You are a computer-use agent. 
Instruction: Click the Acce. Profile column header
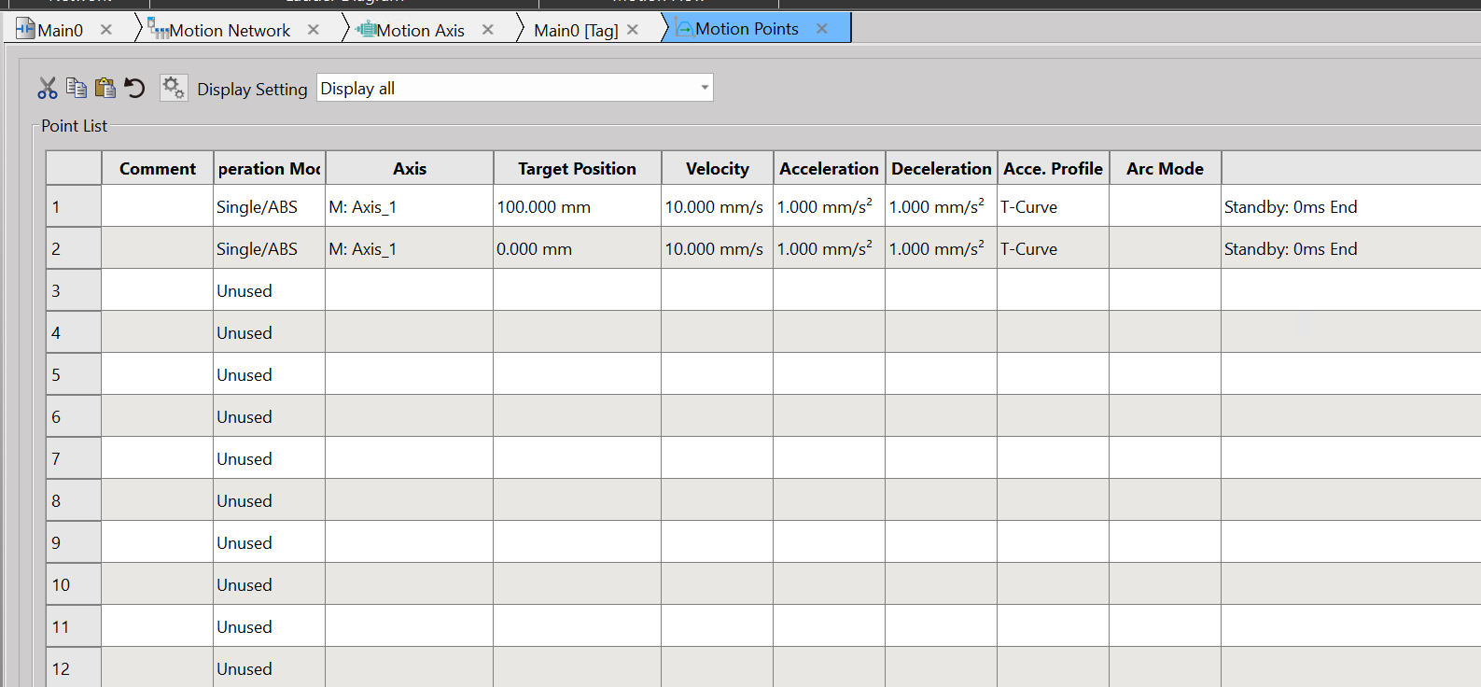pyautogui.click(x=1053, y=168)
